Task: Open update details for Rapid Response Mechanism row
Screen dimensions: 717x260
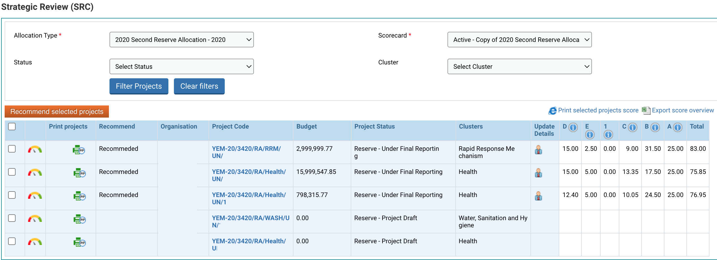Action: coord(538,150)
